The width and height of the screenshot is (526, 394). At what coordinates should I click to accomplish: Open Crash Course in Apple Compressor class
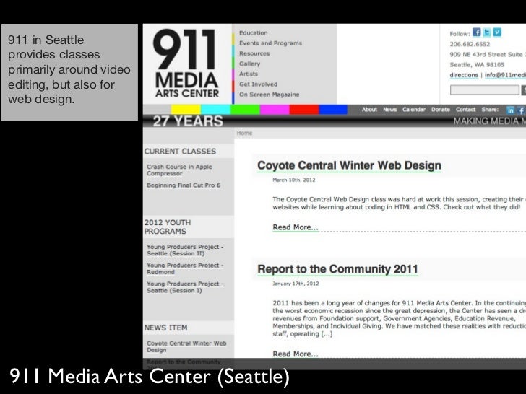pos(179,170)
